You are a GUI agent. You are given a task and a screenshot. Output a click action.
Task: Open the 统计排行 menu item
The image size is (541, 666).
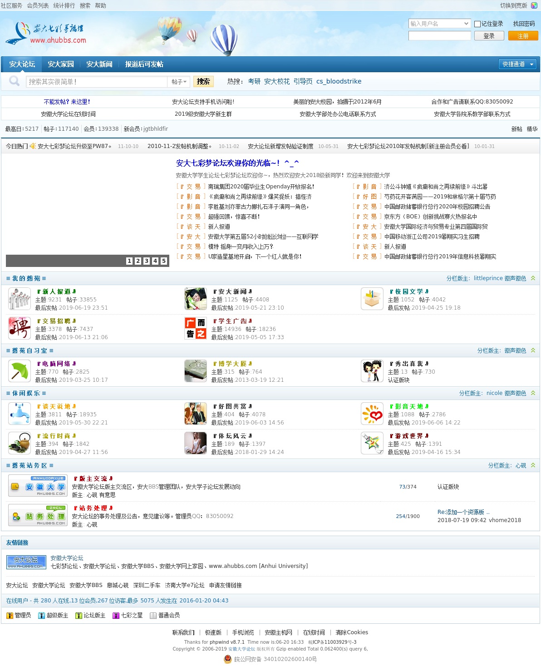pyautogui.click(x=64, y=5)
